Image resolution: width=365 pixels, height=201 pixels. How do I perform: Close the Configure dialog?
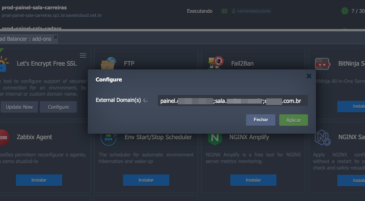coord(309,76)
